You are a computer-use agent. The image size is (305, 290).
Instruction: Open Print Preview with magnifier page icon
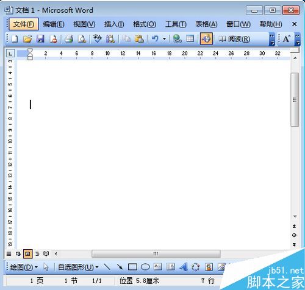[x=82, y=38]
